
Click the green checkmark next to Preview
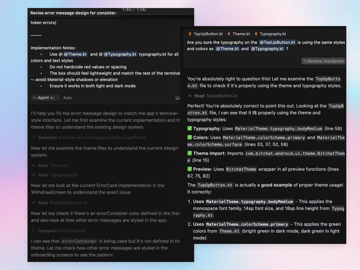pyautogui.click(x=189, y=169)
